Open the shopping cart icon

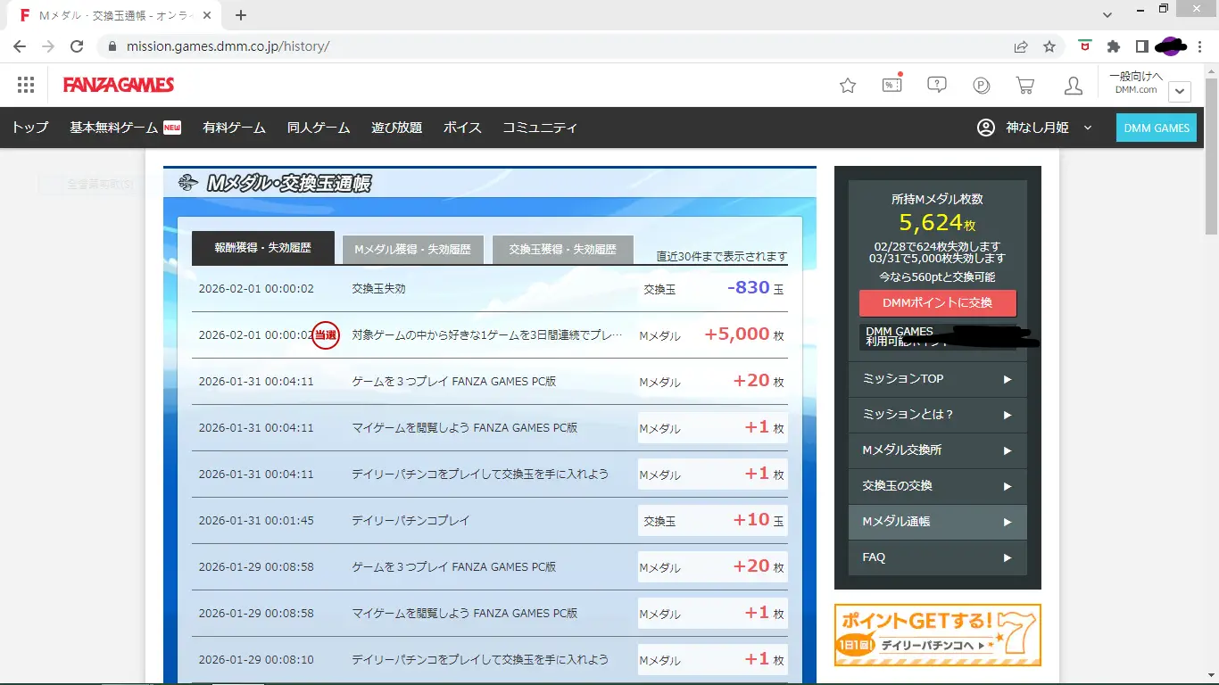coord(1025,86)
